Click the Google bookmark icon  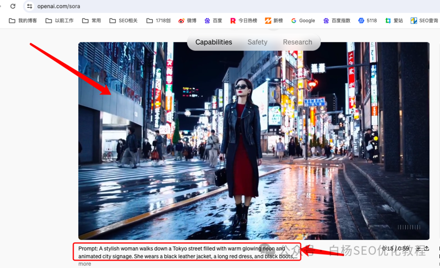(x=293, y=20)
